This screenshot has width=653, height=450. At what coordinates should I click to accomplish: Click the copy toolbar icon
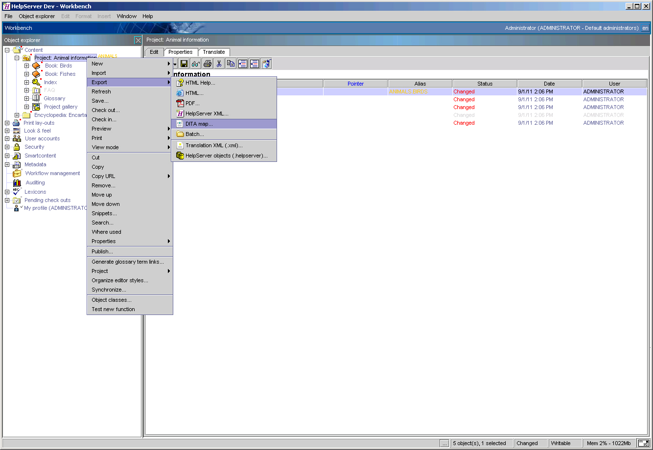231,63
